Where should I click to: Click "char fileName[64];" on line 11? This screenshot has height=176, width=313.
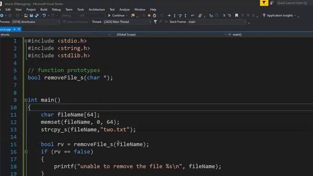coord(70,115)
